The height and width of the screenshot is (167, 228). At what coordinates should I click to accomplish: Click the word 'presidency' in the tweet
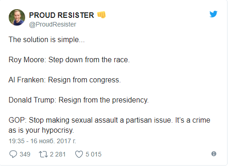tap(130, 100)
